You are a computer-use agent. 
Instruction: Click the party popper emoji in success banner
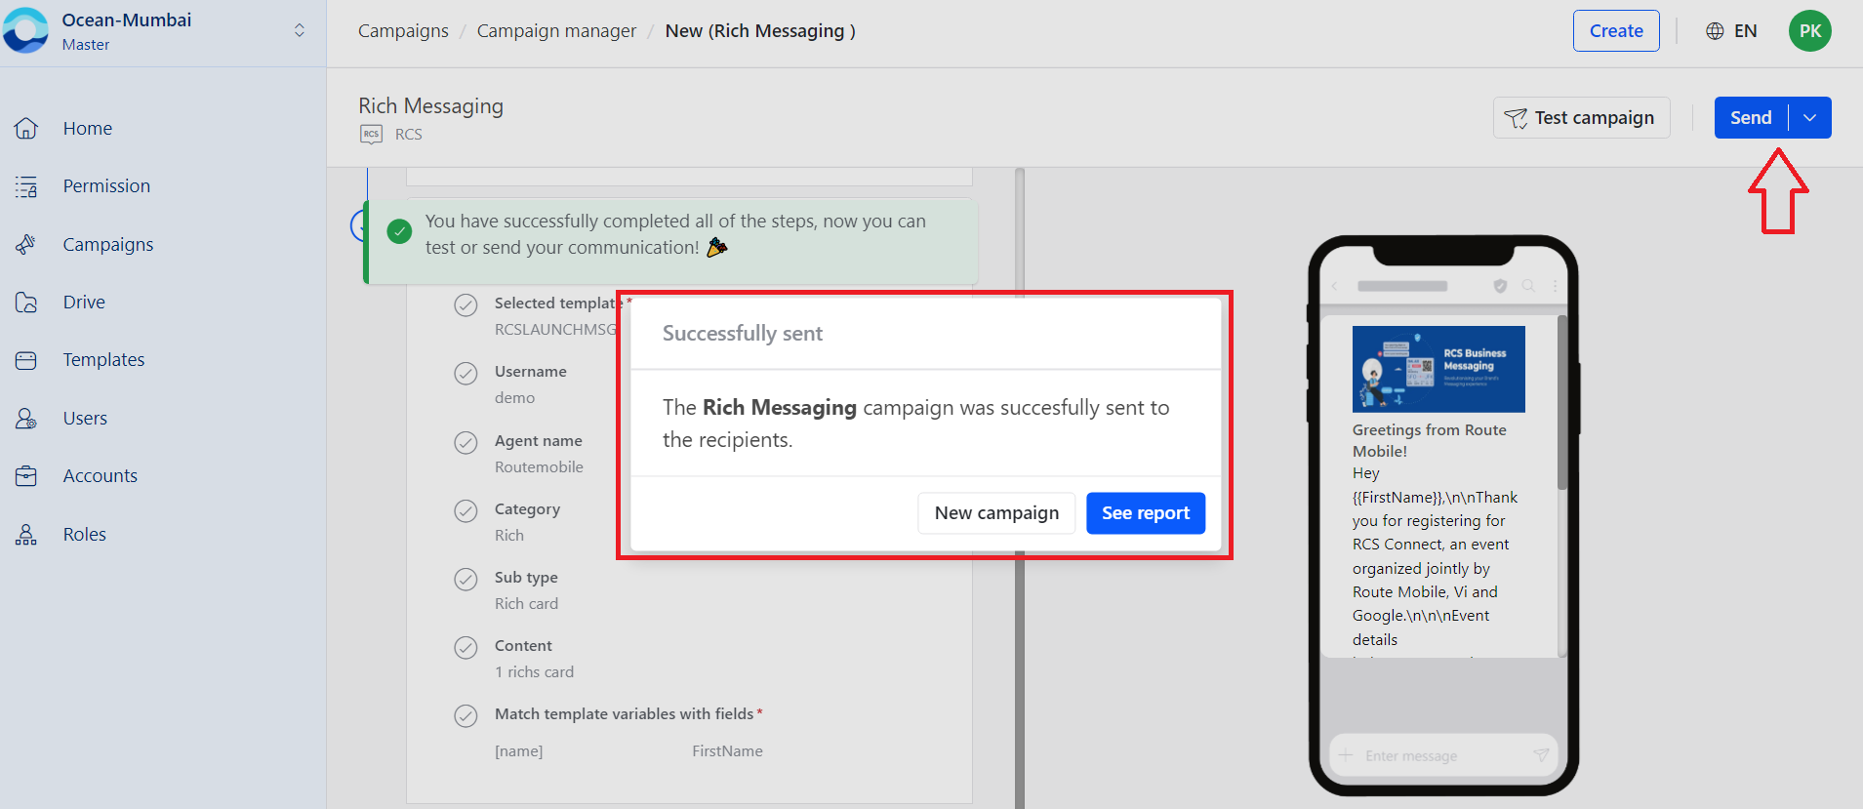pyautogui.click(x=717, y=247)
